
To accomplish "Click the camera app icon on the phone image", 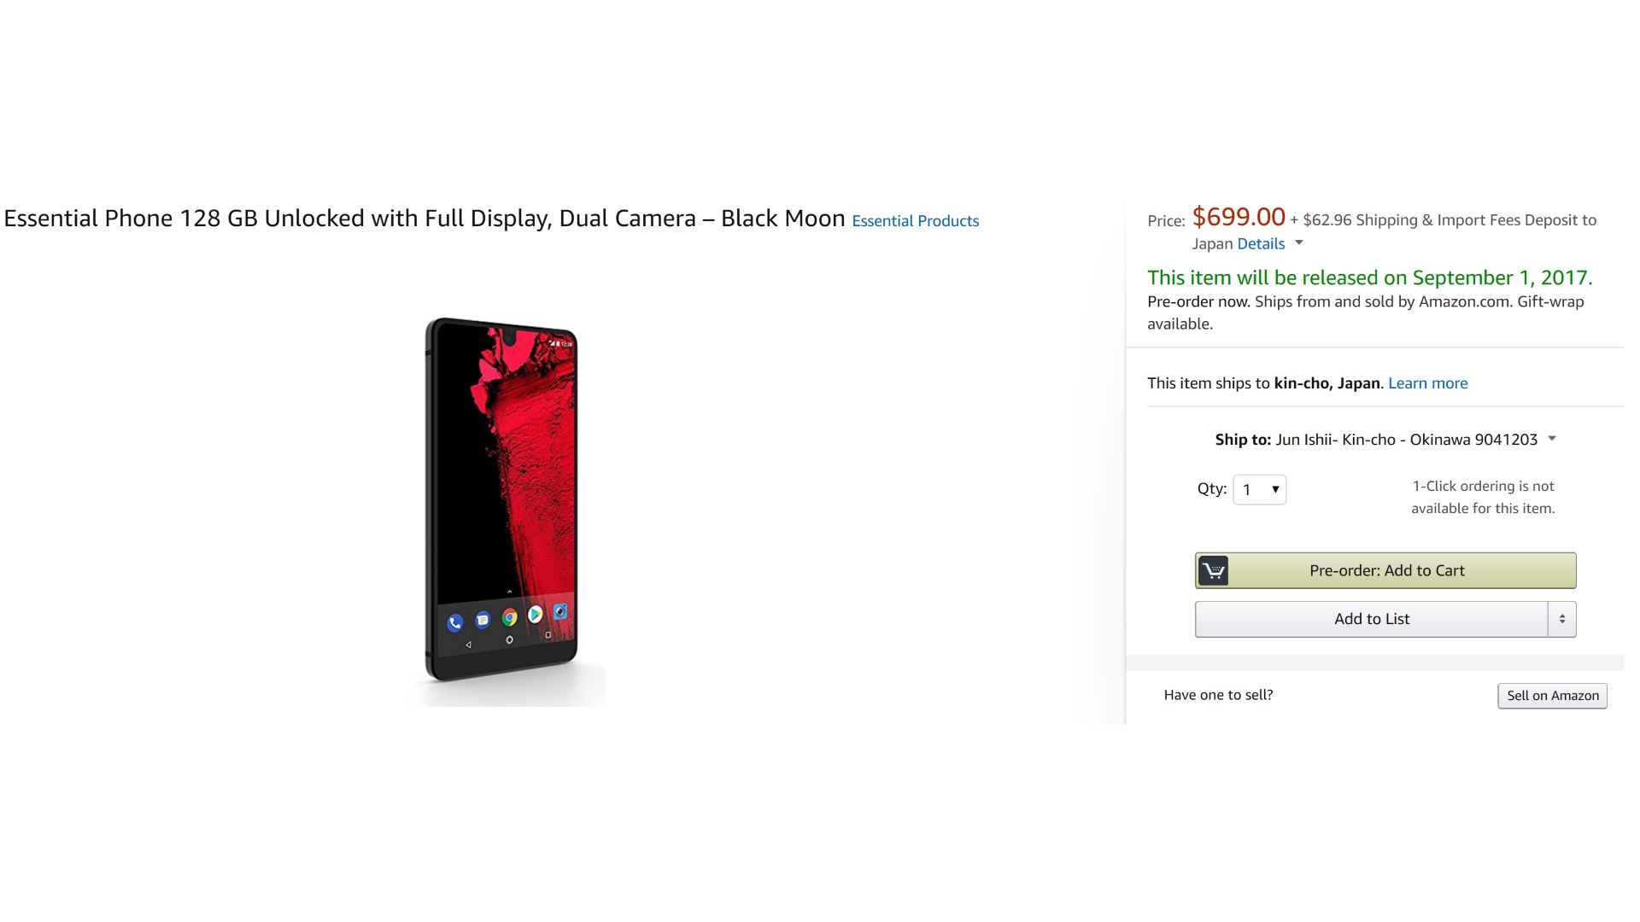I will coord(560,611).
